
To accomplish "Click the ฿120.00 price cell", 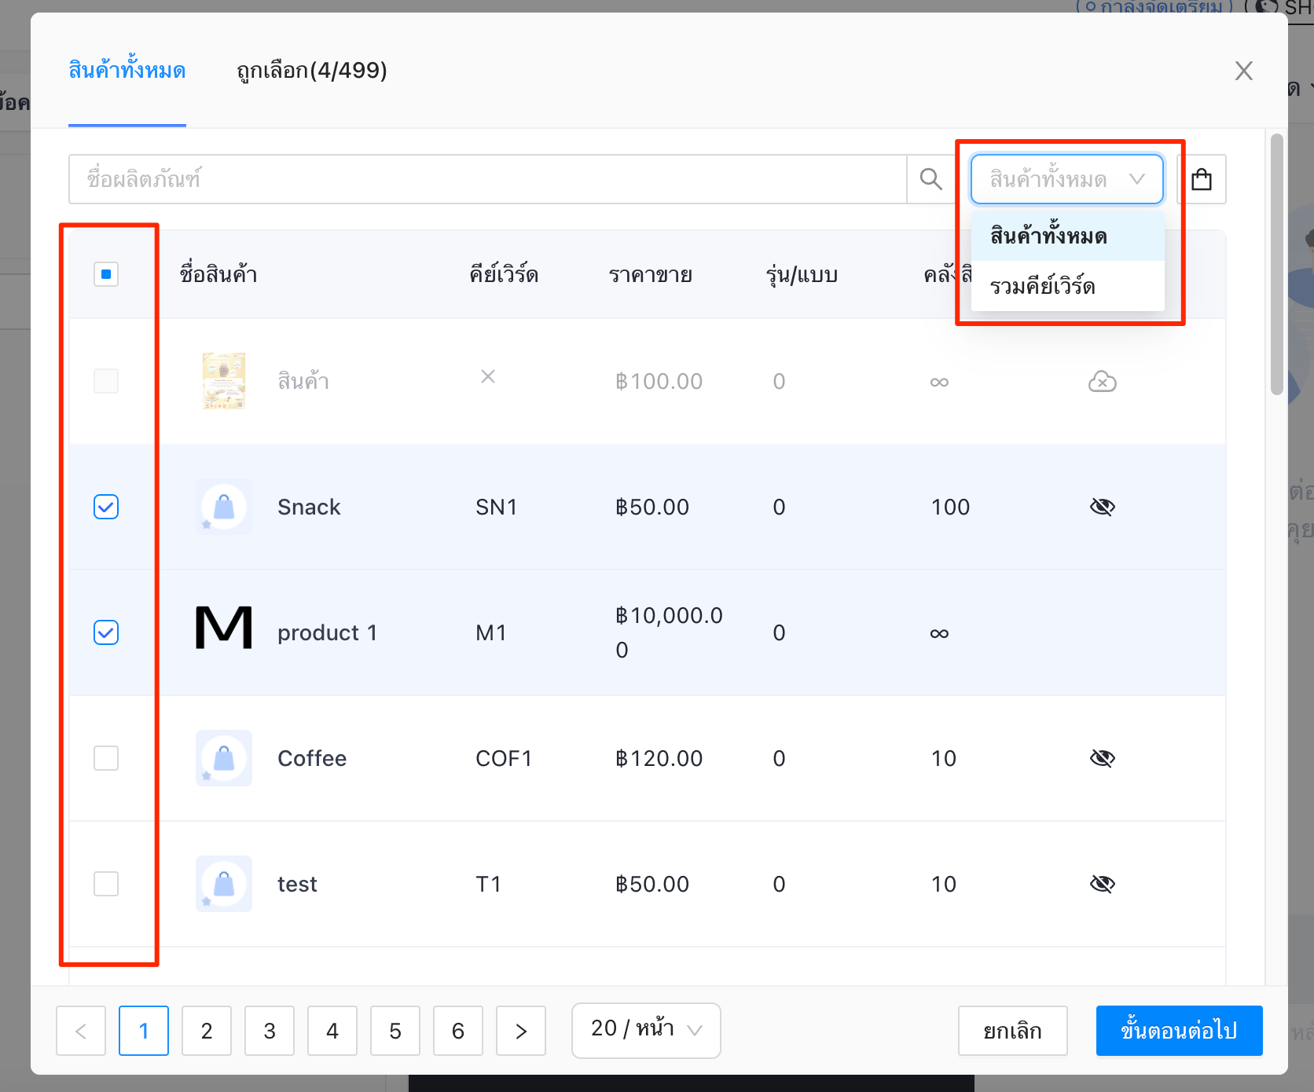I will pos(659,758).
